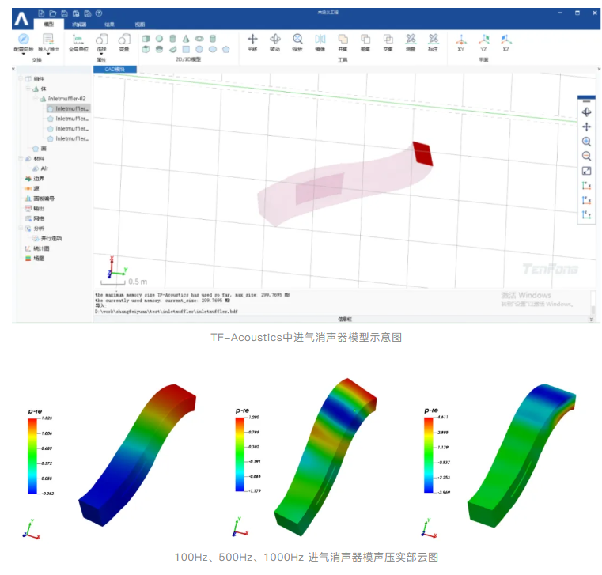Click the CAD模块 viewport tab

115,70
